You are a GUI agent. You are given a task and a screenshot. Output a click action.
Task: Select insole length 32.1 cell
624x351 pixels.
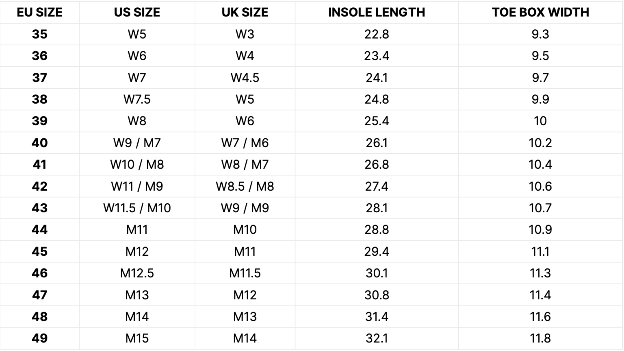tap(377, 338)
